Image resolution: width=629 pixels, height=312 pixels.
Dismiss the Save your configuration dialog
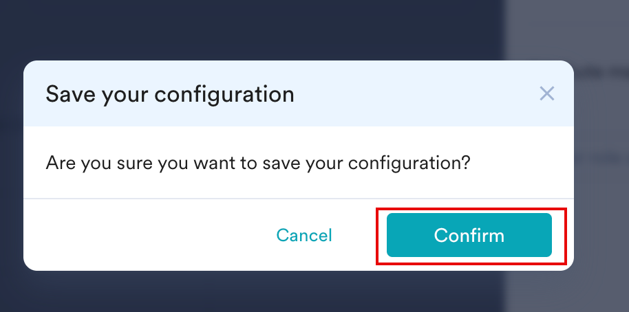[547, 93]
